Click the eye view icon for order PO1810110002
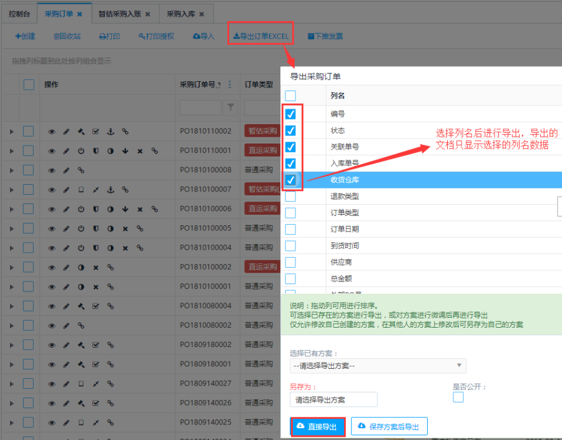The width and height of the screenshot is (562, 440). pos(52,132)
